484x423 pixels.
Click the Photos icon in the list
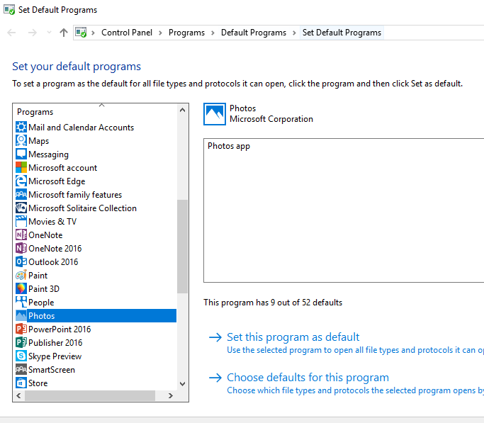click(x=21, y=315)
